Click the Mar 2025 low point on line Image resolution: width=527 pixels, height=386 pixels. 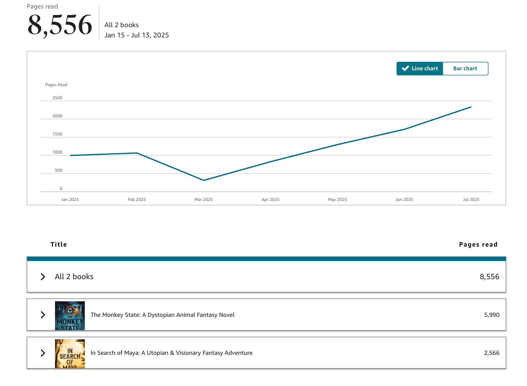(x=204, y=180)
